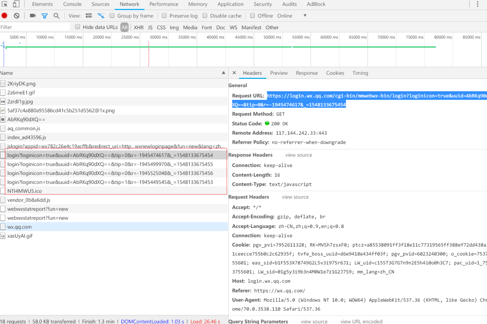487x324 pixels.
Task: Click the capture screenshots camera icon
Action: point(33,16)
